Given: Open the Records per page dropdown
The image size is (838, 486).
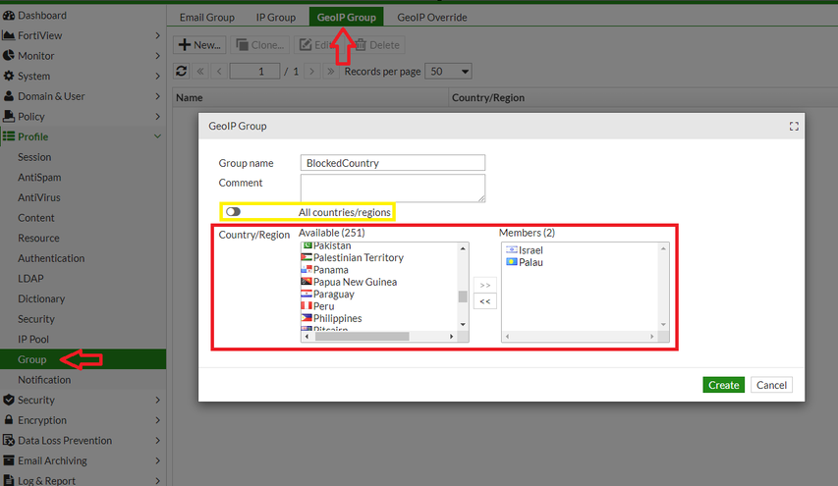Looking at the screenshot, I should (x=449, y=72).
